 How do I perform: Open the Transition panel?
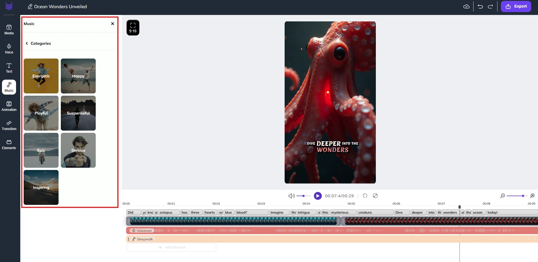click(x=9, y=126)
